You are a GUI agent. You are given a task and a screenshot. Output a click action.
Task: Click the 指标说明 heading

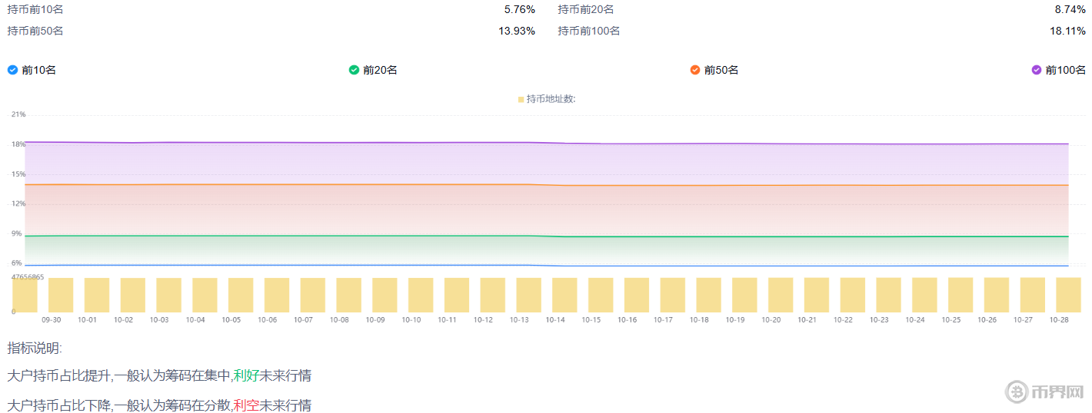click(x=34, y=348)
